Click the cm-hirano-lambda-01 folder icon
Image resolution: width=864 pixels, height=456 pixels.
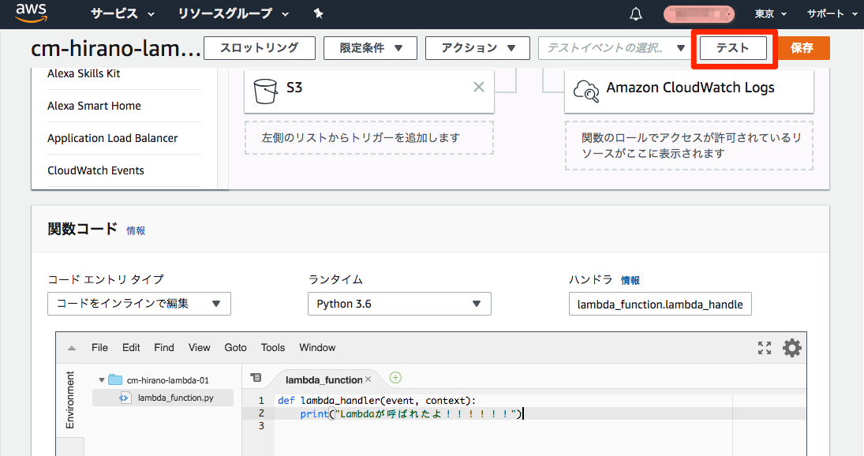[115, 379]
